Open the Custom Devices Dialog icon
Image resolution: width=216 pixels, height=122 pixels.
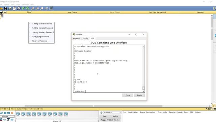[x=51, y=8]
